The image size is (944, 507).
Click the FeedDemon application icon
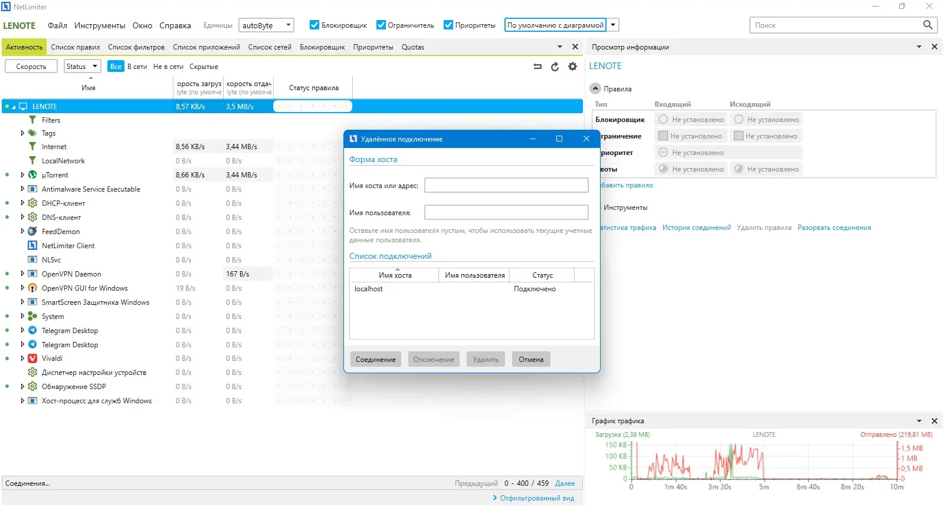point(32,232)
